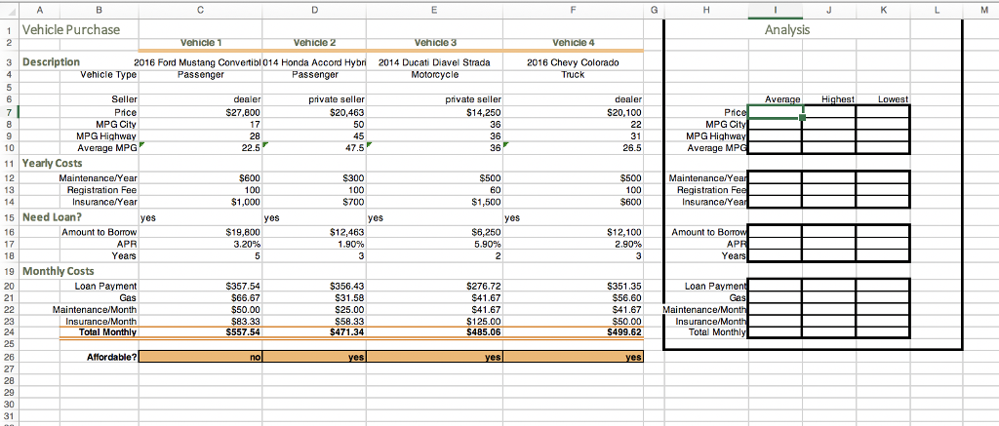Click the Description label cell
The width and height of the screenshot is (999, 426).
coord(51,62)
